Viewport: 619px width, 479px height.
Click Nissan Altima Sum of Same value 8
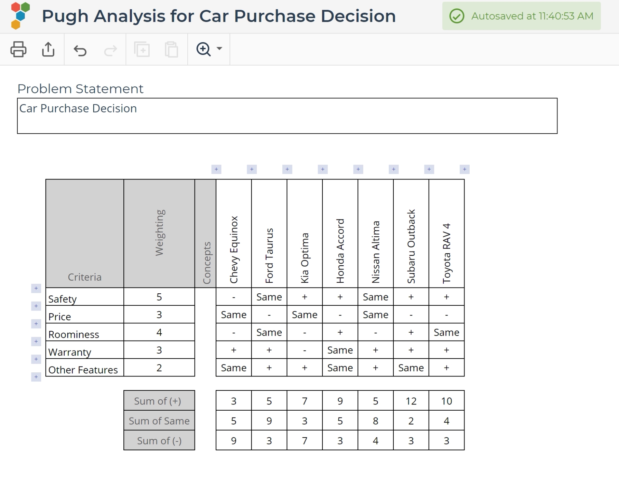pyautogui.click(x=376, y=421)
